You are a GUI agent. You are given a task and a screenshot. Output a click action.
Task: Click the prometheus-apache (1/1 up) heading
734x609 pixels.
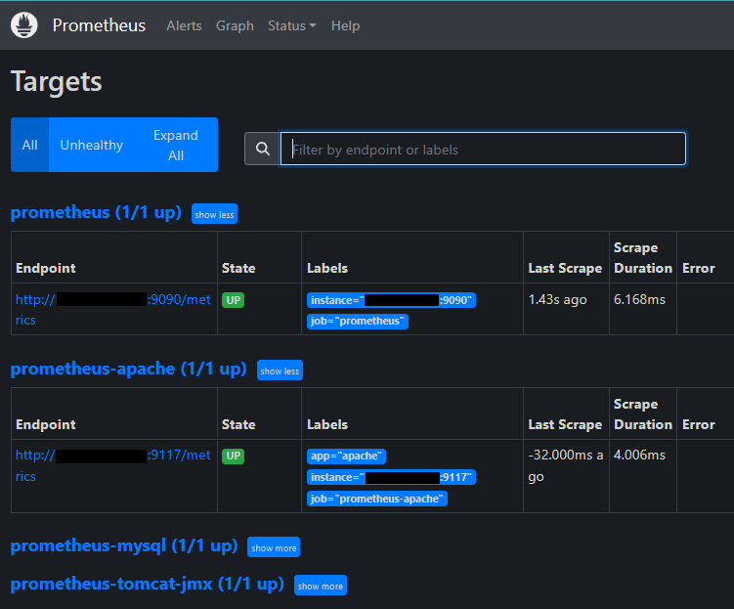pos(128,369)
